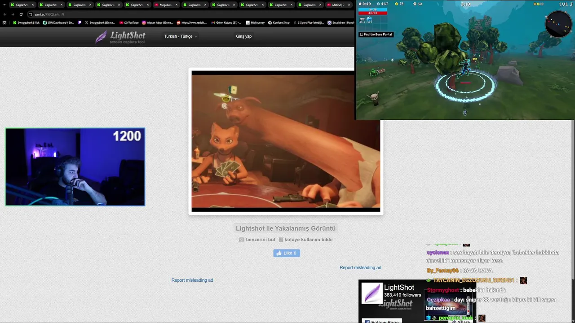Click the LightShot feather logo in header

120,37
